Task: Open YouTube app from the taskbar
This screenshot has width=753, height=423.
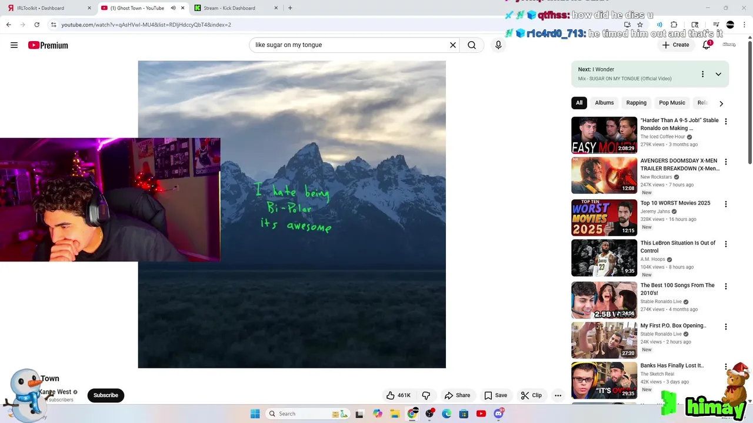Action: tap(481, 414)
